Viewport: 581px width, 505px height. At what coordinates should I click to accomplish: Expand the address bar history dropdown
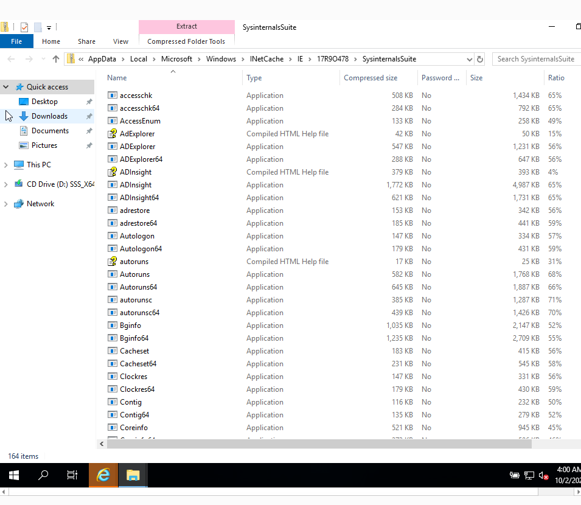tap(469, 59)
